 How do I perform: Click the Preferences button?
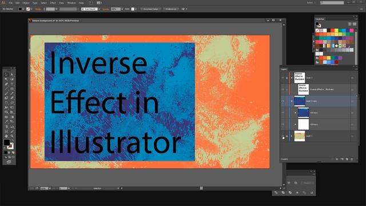171,9
